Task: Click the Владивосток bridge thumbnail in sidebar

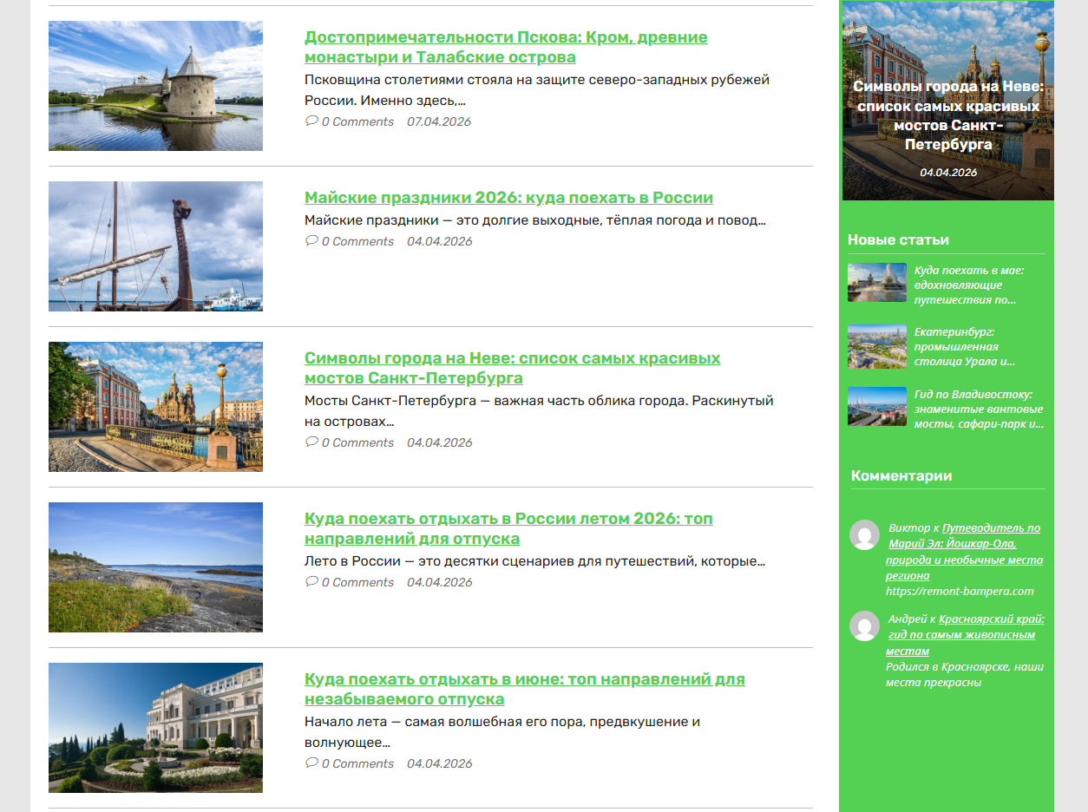Action: [877, 407]
